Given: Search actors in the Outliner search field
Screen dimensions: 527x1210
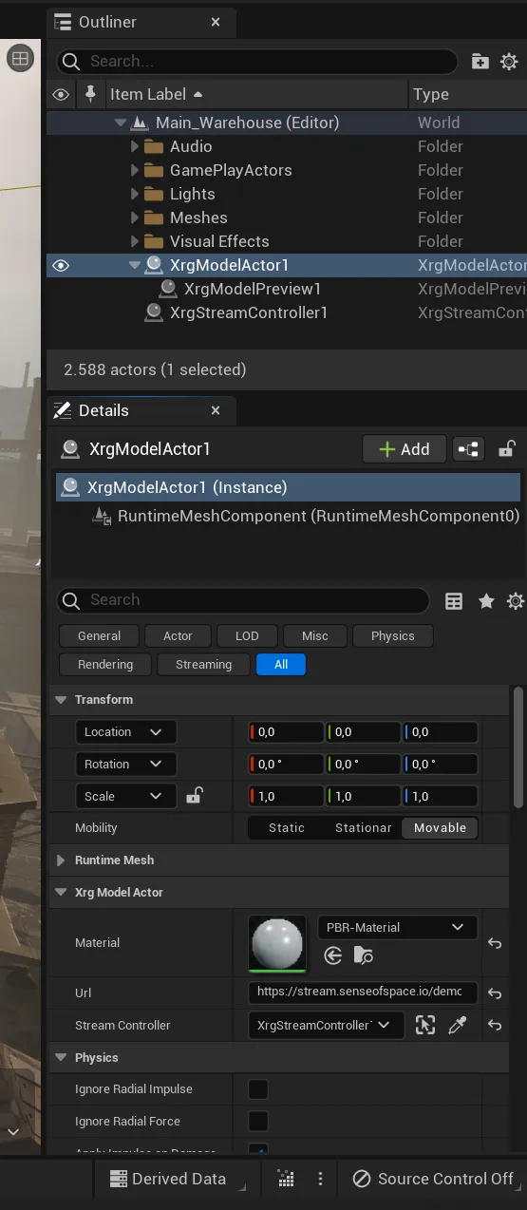Looking at the screenshot, I should (256, 62).
